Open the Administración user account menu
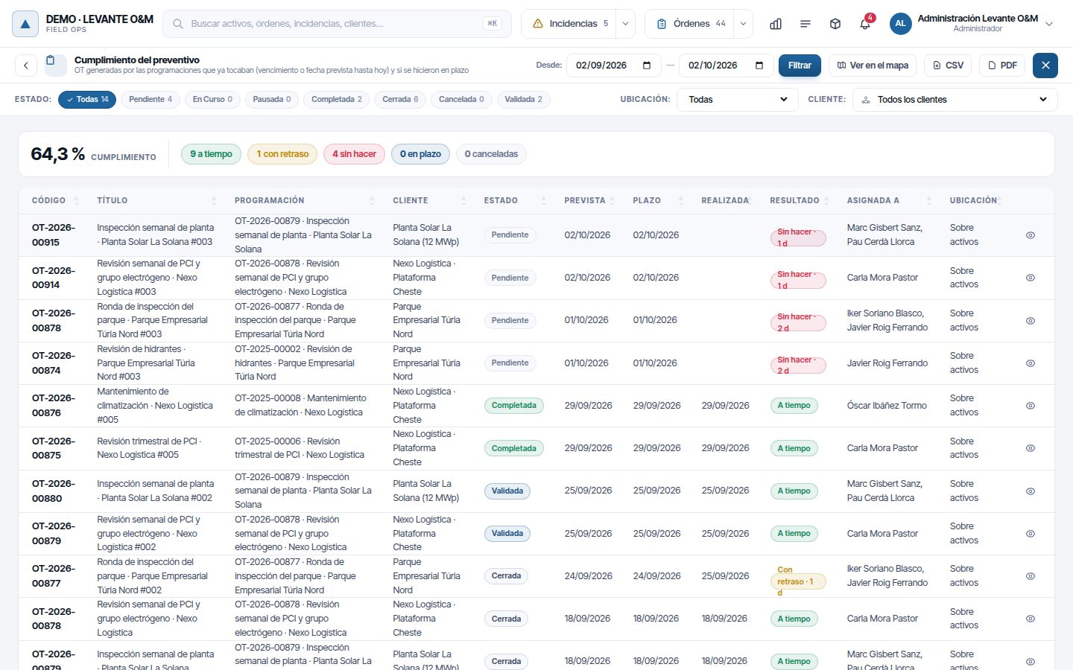The width and height of the screenshot is (1073, 670). tap(972, 24)
